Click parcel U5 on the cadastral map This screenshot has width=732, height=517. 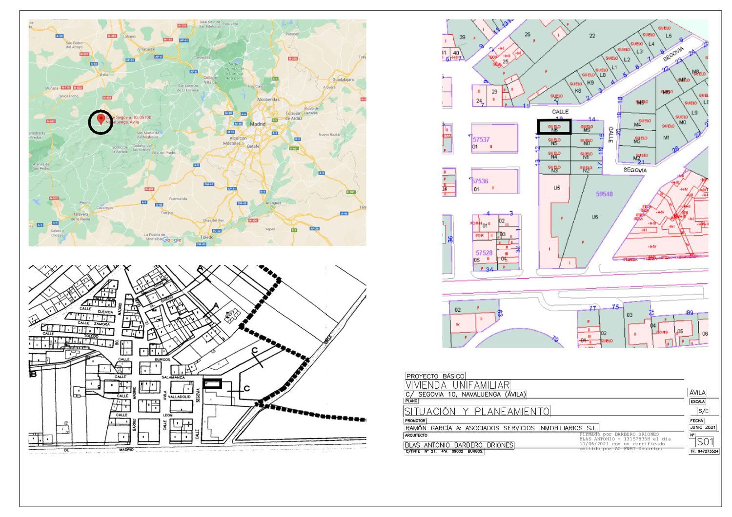[556, 188]
